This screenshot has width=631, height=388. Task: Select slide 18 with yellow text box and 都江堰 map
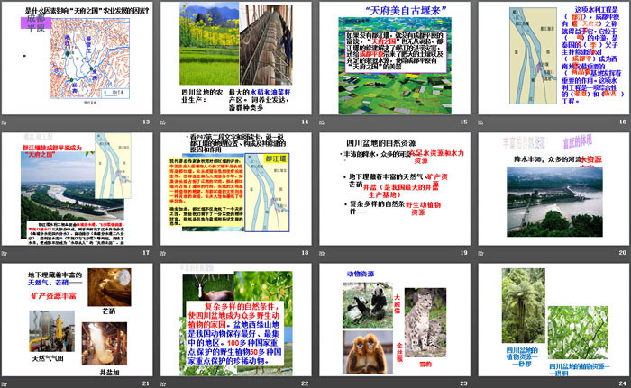(x=236, y=189)
